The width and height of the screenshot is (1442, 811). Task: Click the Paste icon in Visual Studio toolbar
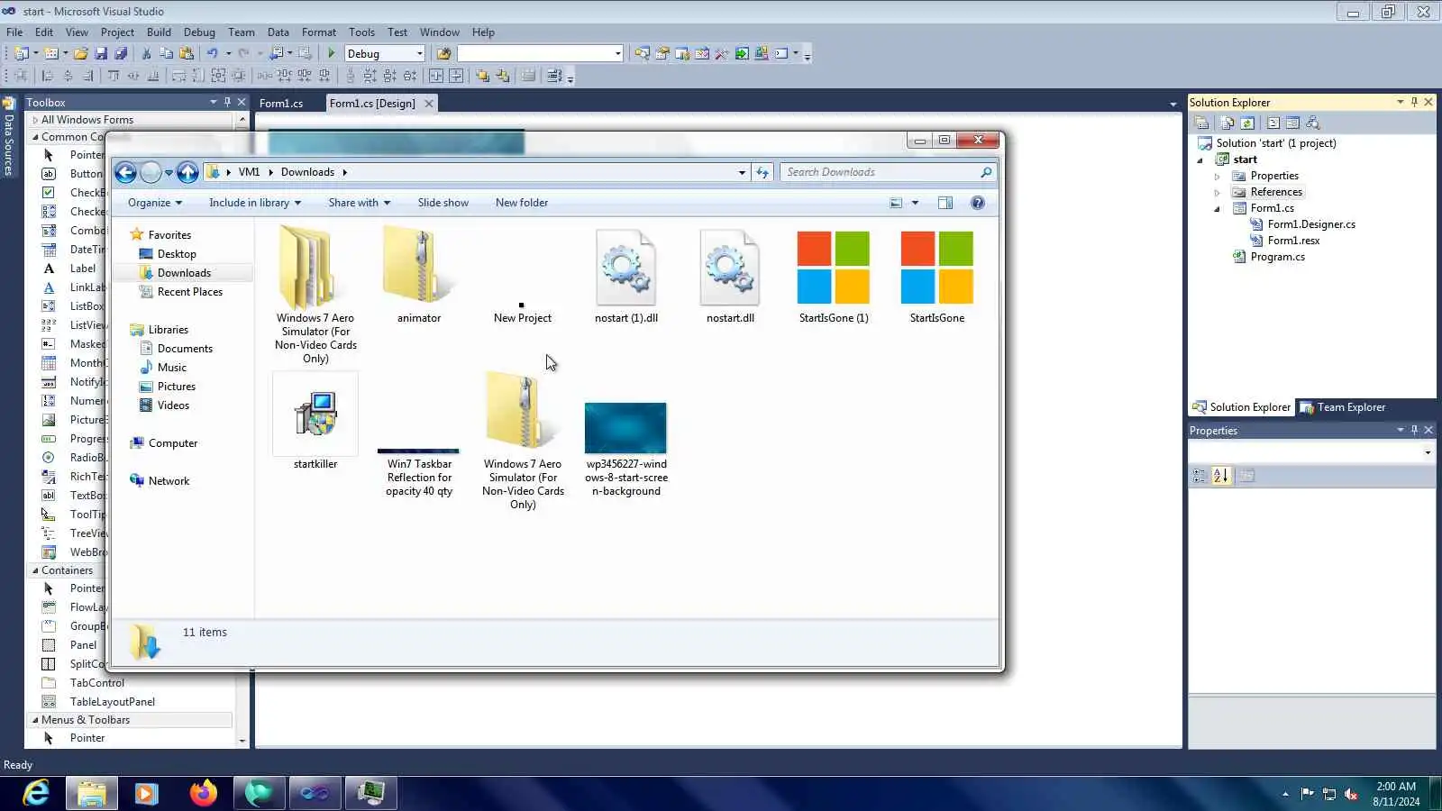click(187, 54)
